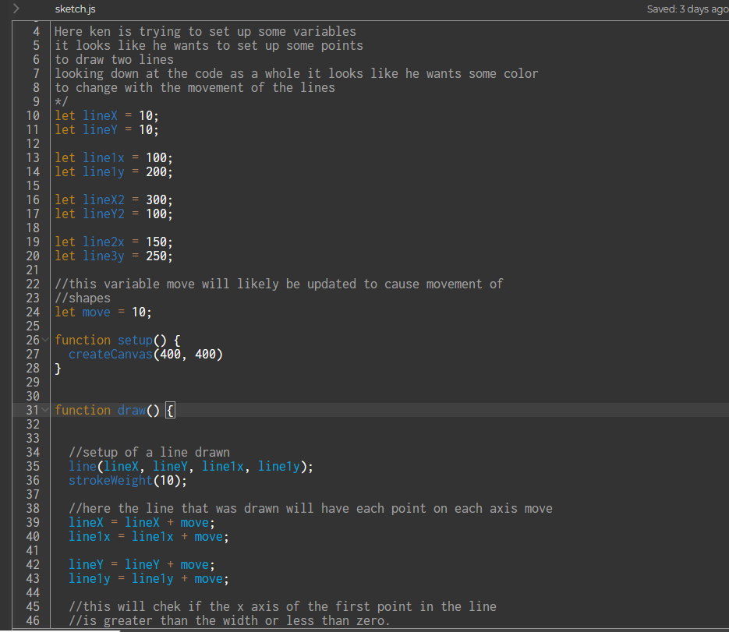
Task: Collapse the setup function fold arrow
Action: pos(46,341)
